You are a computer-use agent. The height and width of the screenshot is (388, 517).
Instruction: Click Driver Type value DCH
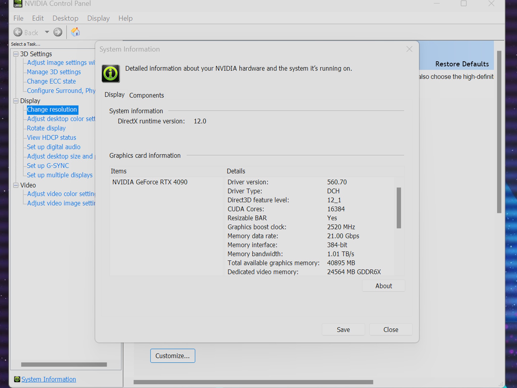pyautogui.click(x=333, y=191)
